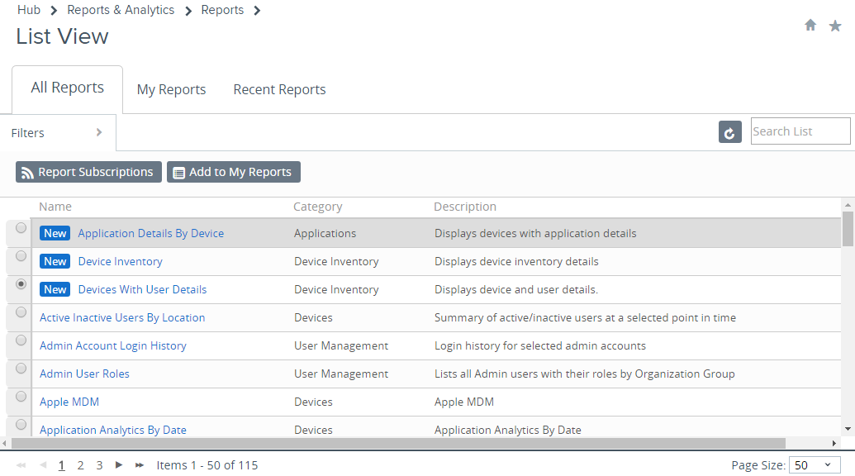The width and height of the screenshot is (855, 476).
Task: Switch to the All Reports tab
Action: [67, 88]
